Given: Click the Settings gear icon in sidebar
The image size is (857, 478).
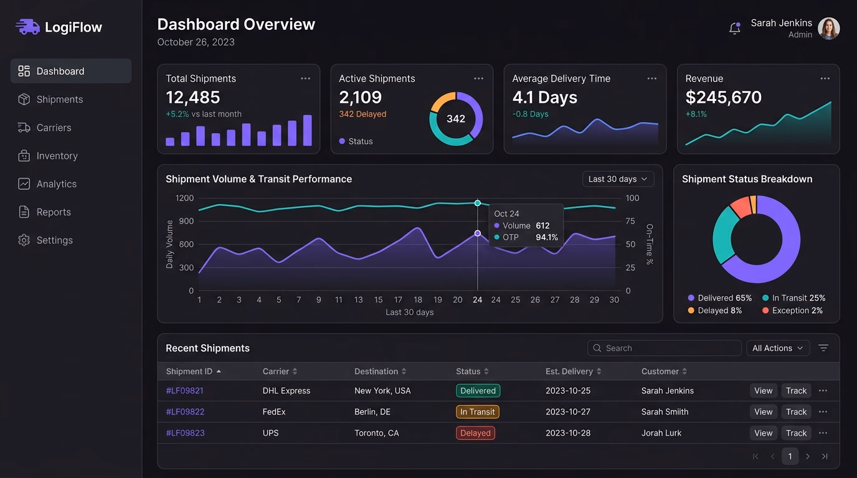Looking at the screenshot, I should (x=24, y=240).
